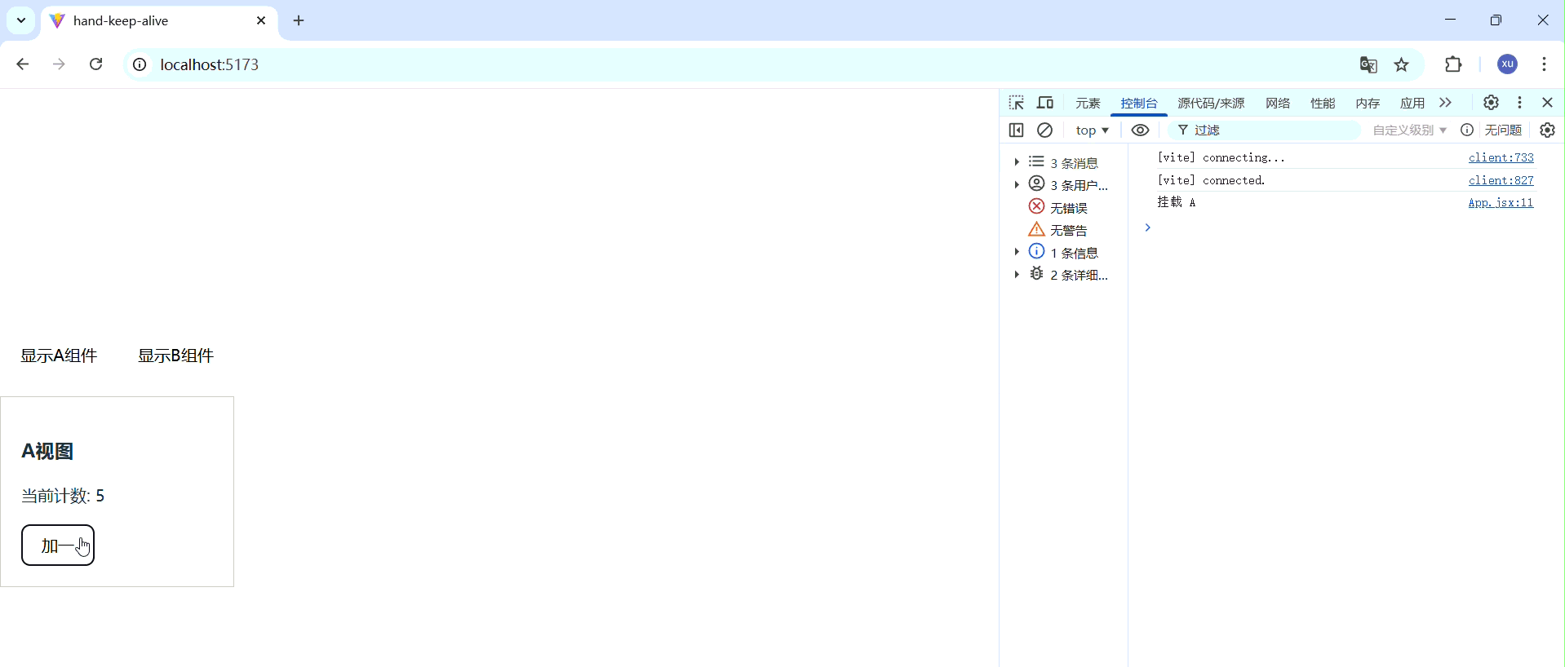Open the client:827 source link
This screenshot has height=667, width=1565.
click(x=1501, y=180)
